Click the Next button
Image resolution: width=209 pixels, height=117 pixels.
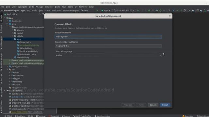[x=141, y=105]
